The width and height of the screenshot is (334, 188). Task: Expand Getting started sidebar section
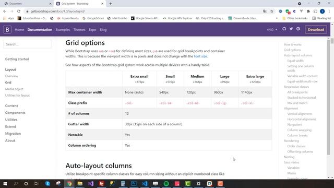[x=17, y=59]
